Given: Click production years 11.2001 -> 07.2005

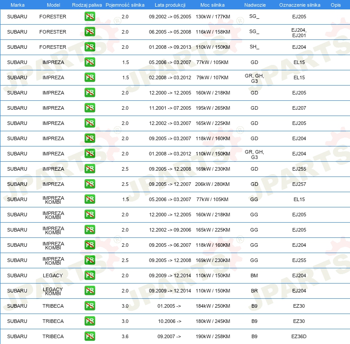Looking at the screenshot, I should 170,108.
